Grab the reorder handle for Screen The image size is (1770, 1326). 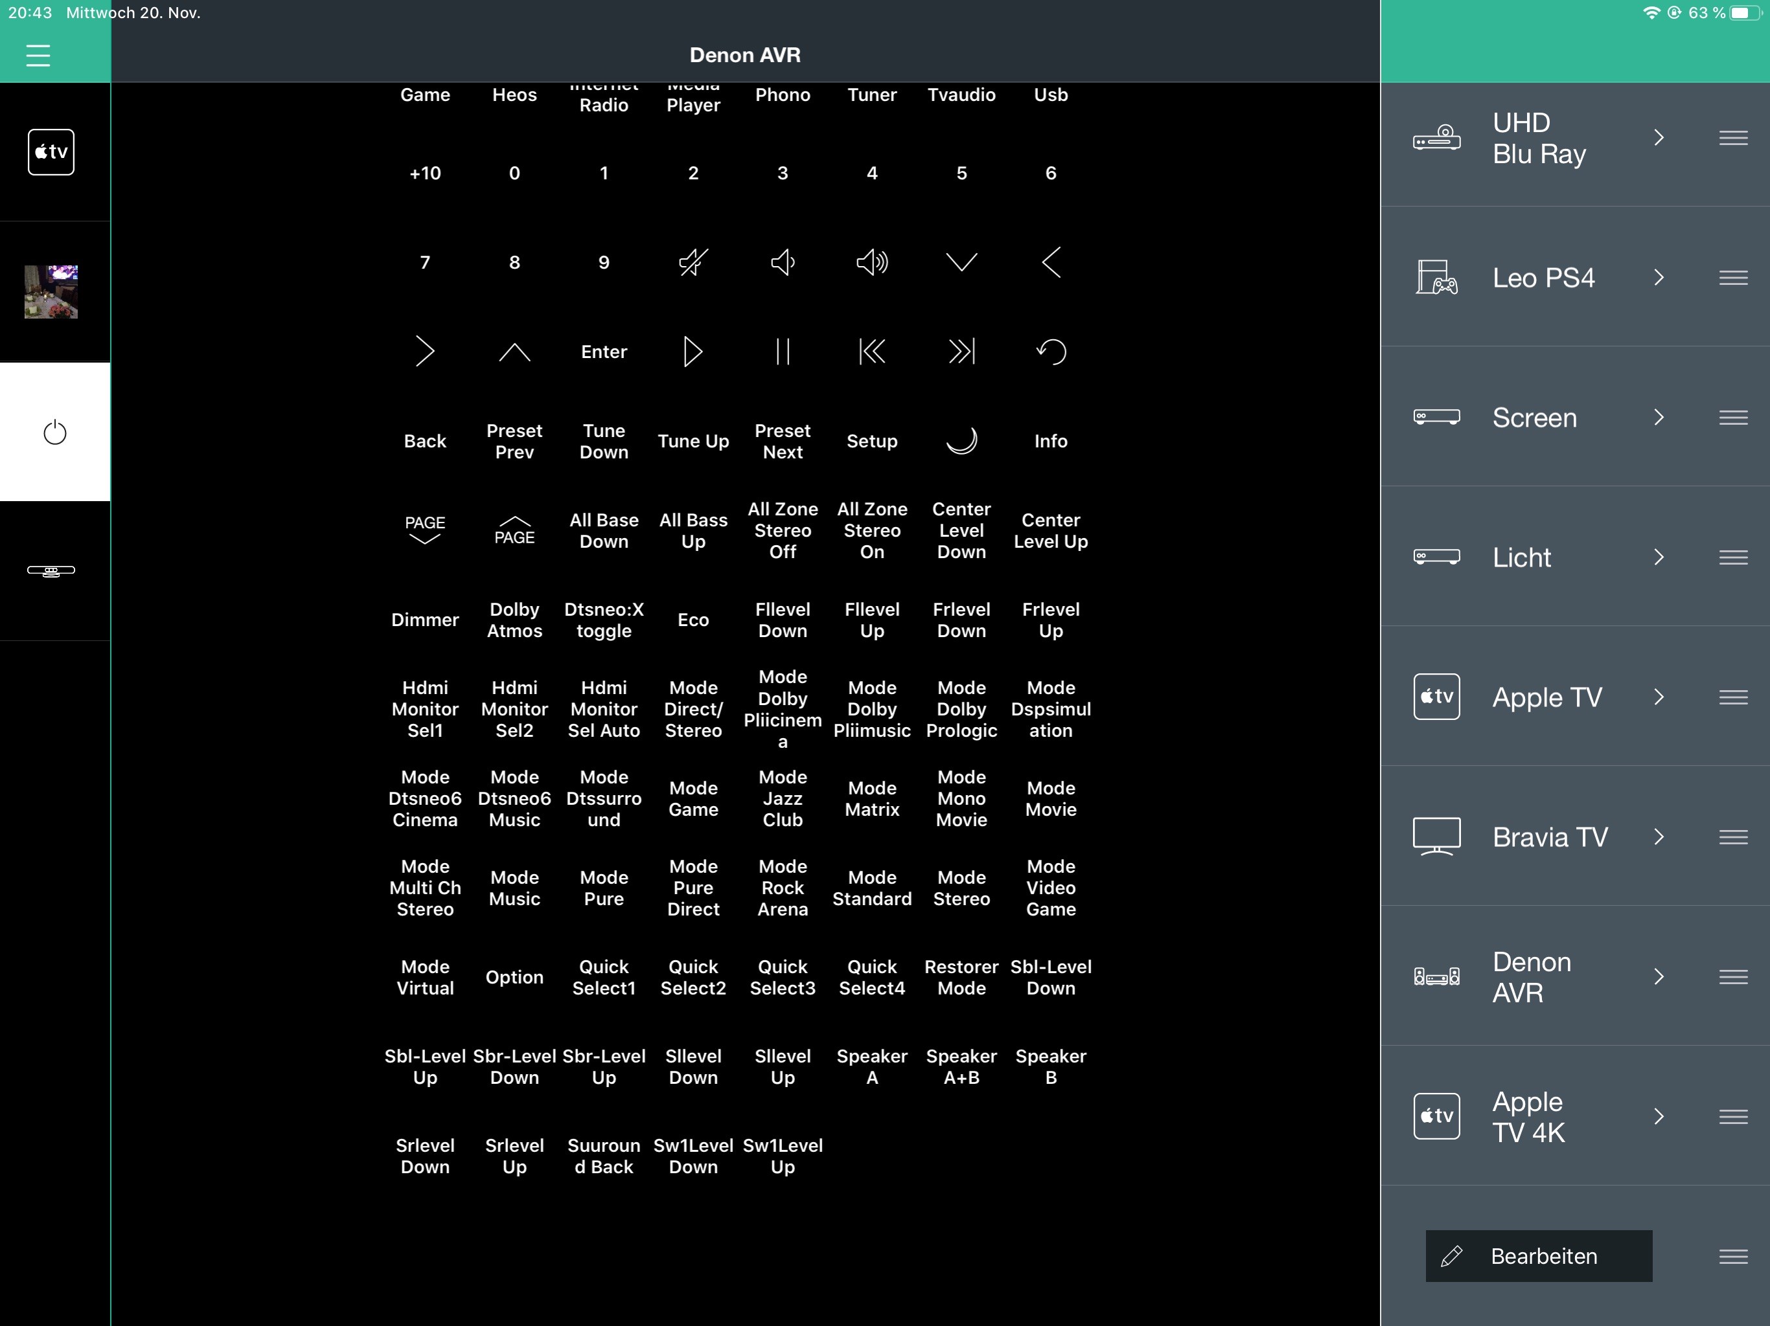(x=1732, y=418)
